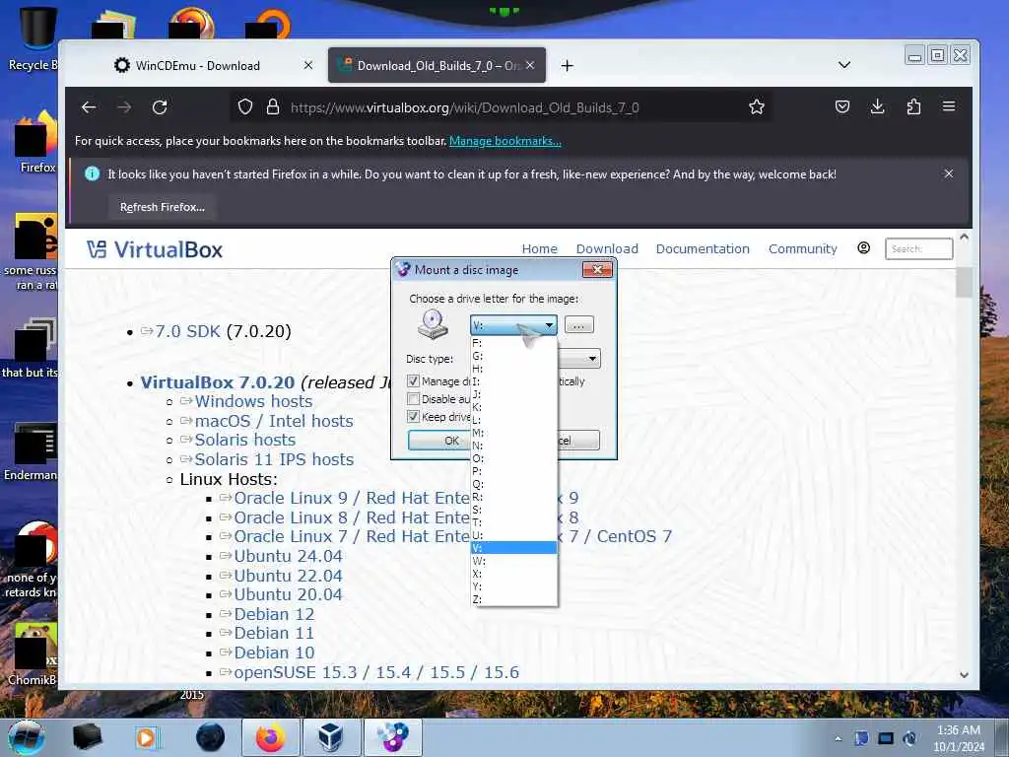Screen dimensions: 1009x757
Task: Select drive letter W: from the list
Action: click(x=513, y=561)
